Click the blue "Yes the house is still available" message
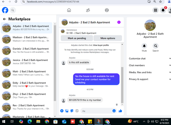The height and width of the screenshot is (125, 171). click(96, 79)
